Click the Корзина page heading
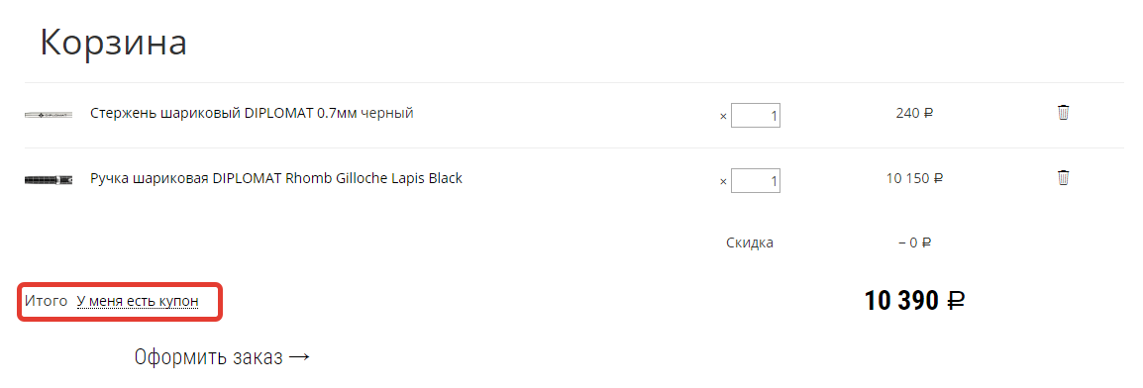Image resolution: width=1143 pixels, height=388 pixels. click(113, 43)
